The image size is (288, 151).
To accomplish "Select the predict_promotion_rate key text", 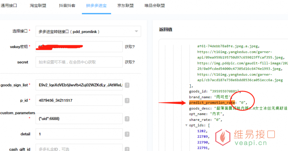I will (212, 103).
